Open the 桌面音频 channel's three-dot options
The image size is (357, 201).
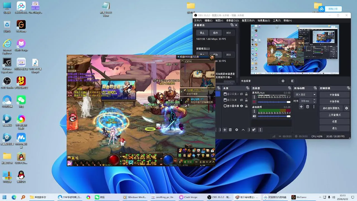coord(254,111)
